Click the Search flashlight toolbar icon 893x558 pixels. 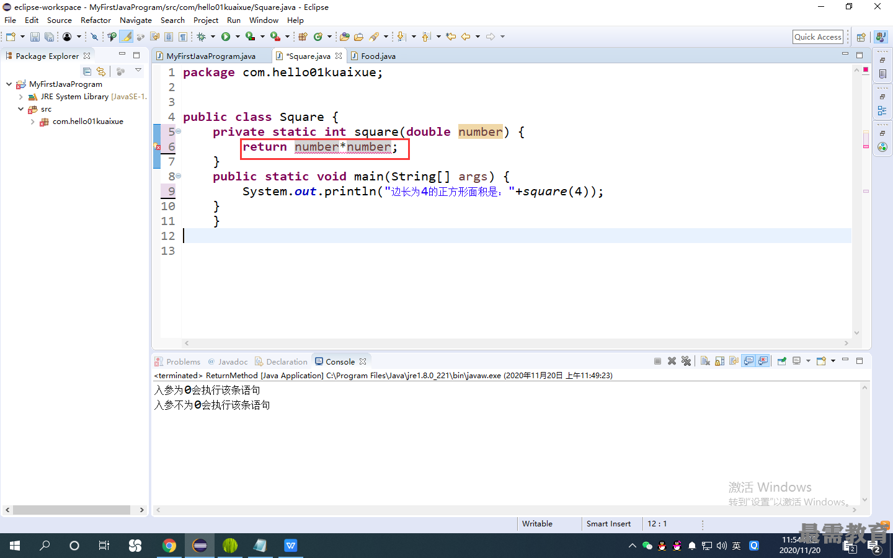(x=374, y=37)
